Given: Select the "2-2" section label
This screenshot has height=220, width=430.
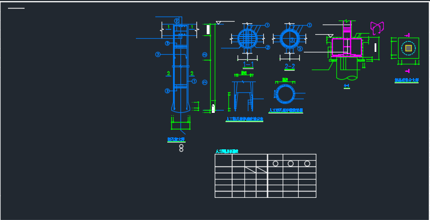Looking at the screenshot, I should [290, 67].
